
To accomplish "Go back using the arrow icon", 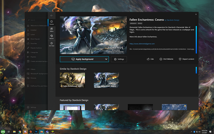I will point(52,15).
